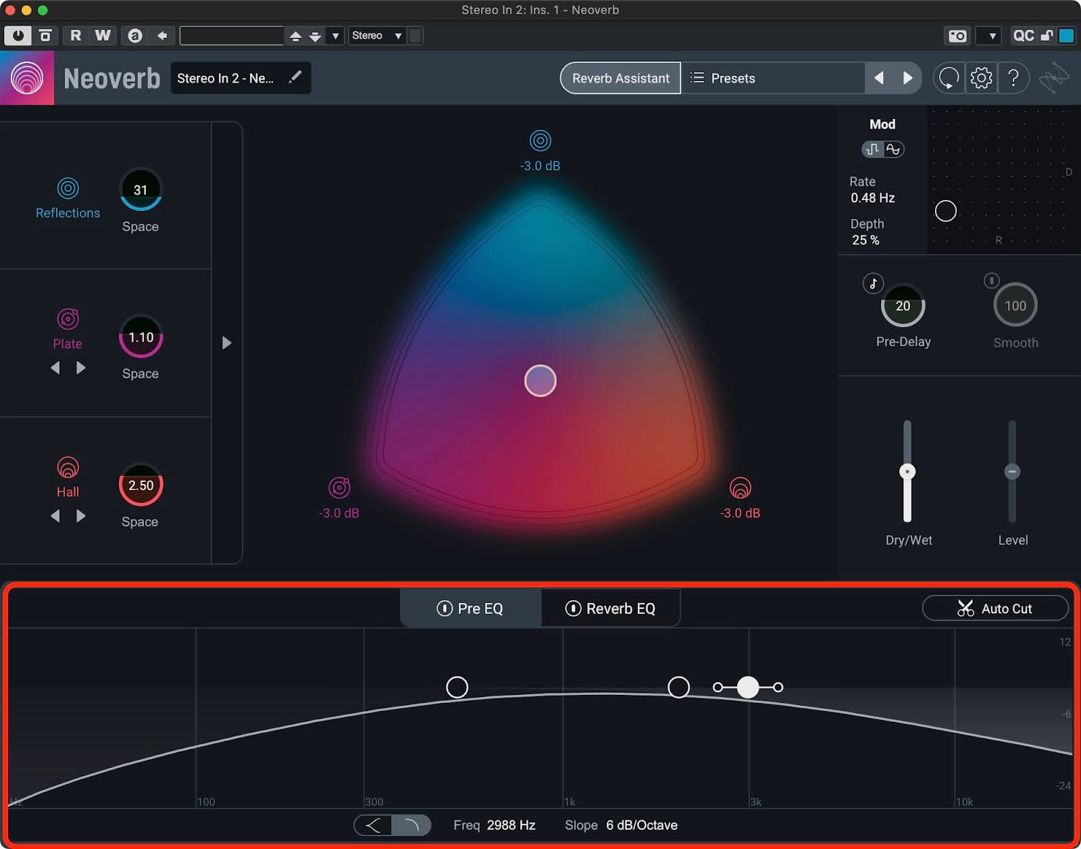
Task: Enable the Smooth power toggle
Action: [x=991, y=280]
